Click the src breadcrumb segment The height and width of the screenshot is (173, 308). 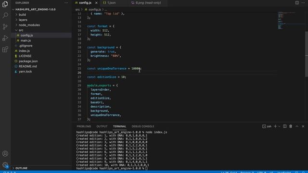(x=77, y=10)
